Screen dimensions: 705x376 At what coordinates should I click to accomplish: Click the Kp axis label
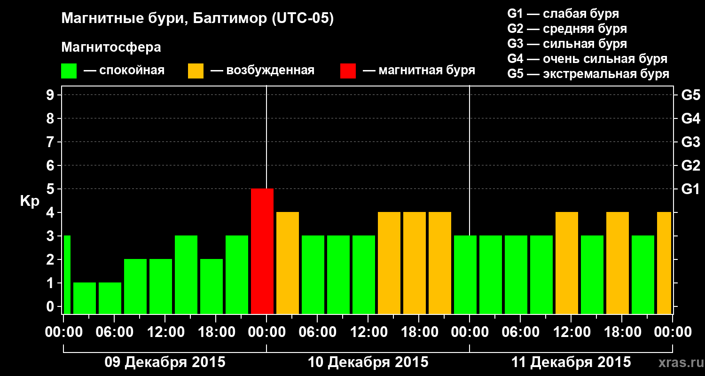[30, 202]
